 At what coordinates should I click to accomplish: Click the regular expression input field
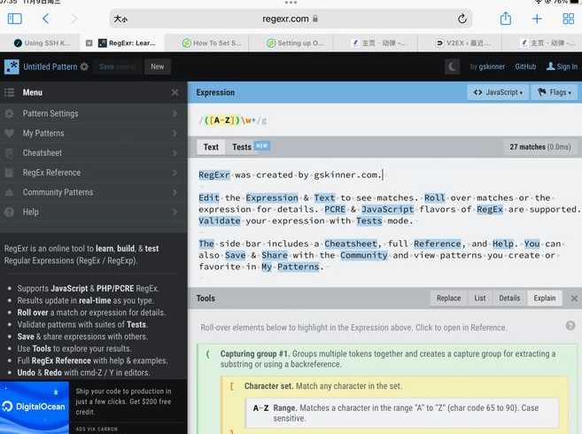(385, 120)
